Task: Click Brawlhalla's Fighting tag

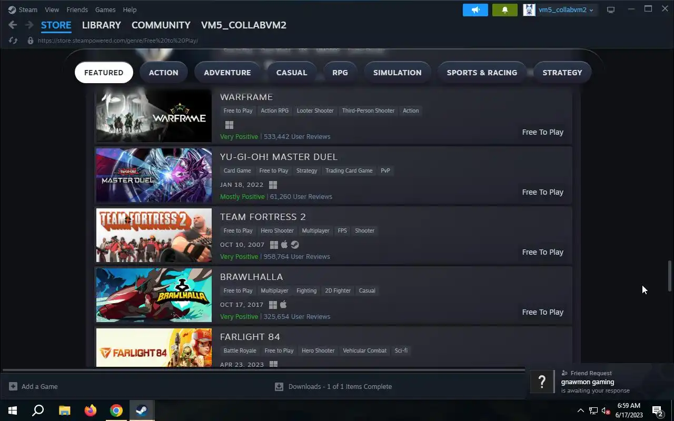Action: tap(306, 290)
